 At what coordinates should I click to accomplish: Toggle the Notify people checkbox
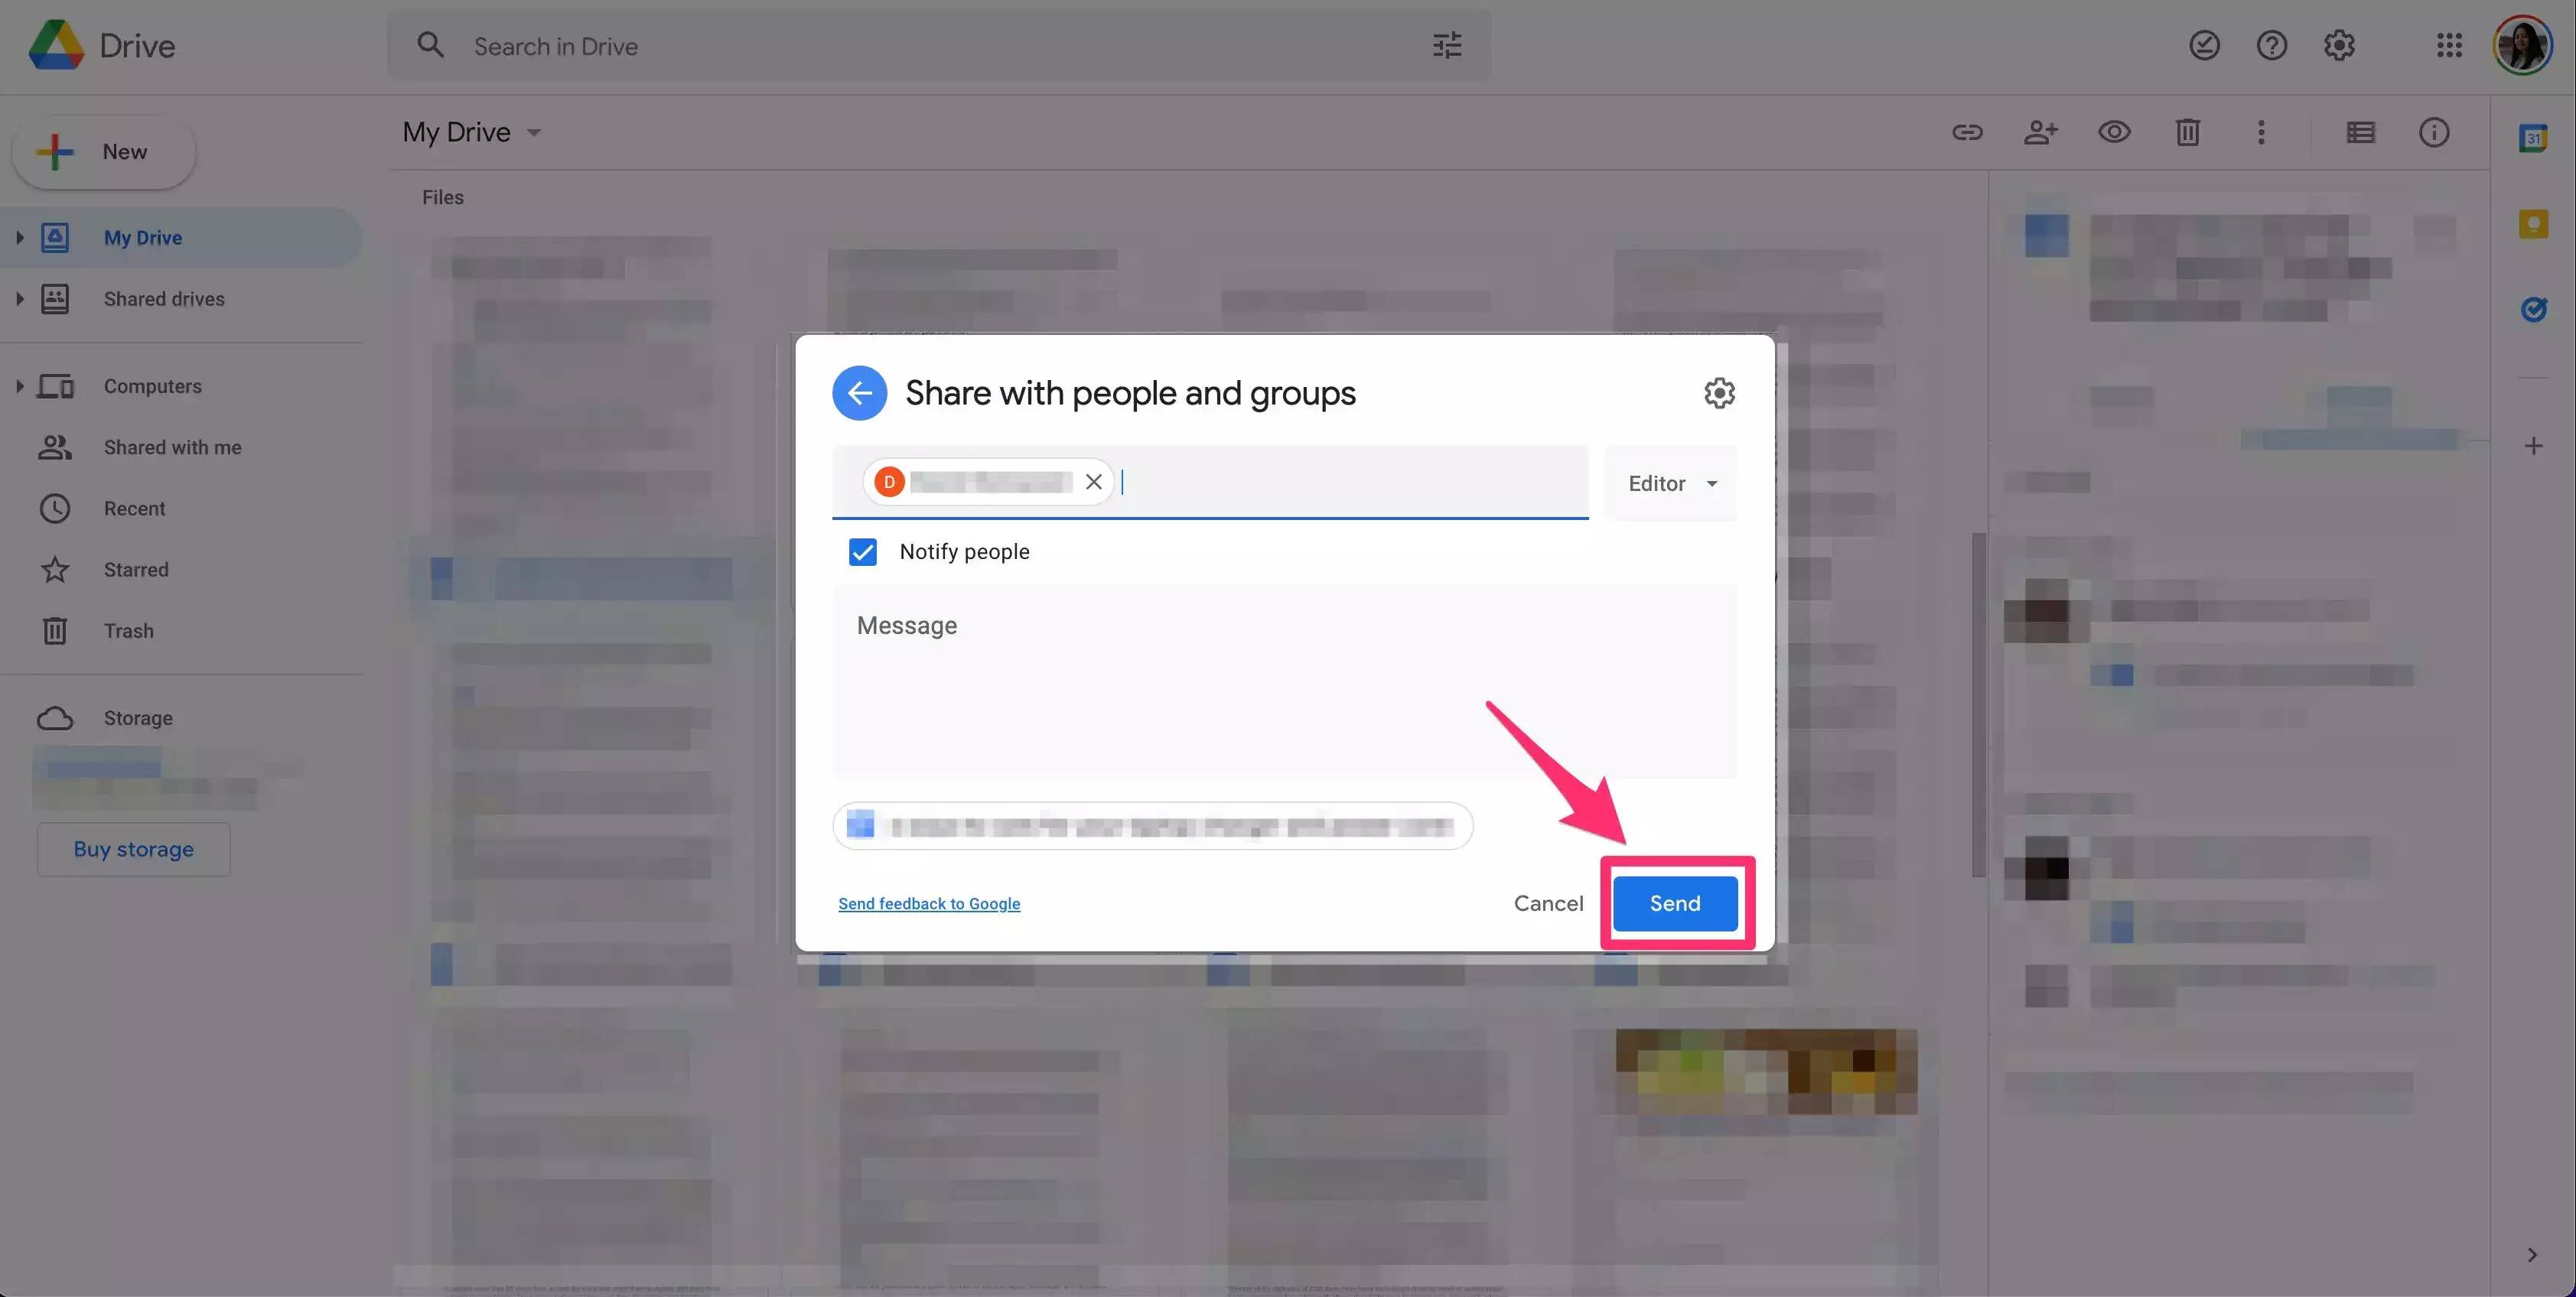point(862,551)
